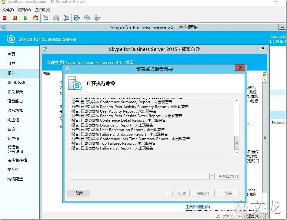Image resolution: width=287 pixels, height=220 pixels.
Task: Click the server Skype icon beside 正在执行命令
Action: 75,83
